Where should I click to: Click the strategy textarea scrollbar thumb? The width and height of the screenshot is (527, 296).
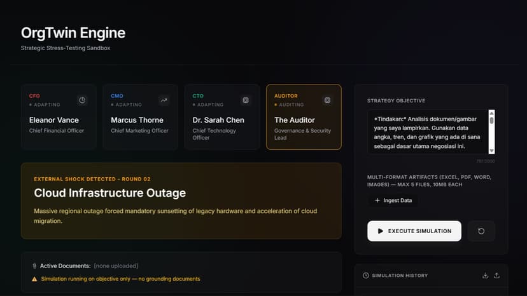pos(492,120)
